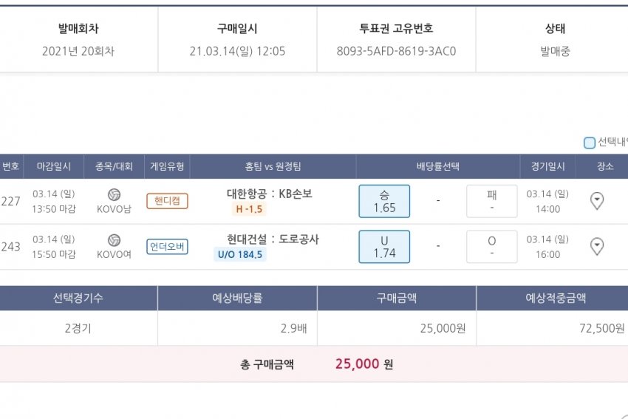The image size is (628, 419).
Task: Click the ticket ID 8093-5AFD-8619-3AC0
Action: pyautogui.click(x=396, y=51)
